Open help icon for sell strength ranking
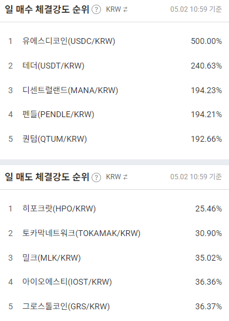Screen dimensions: 229x321 tap(96, 177)
